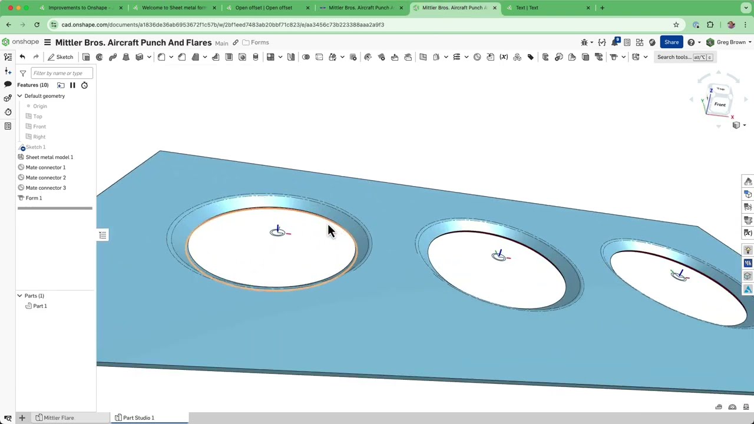Select the Extrude tool
The height and width of the screenshot is (424, 754).
click(x=86, y=57)
